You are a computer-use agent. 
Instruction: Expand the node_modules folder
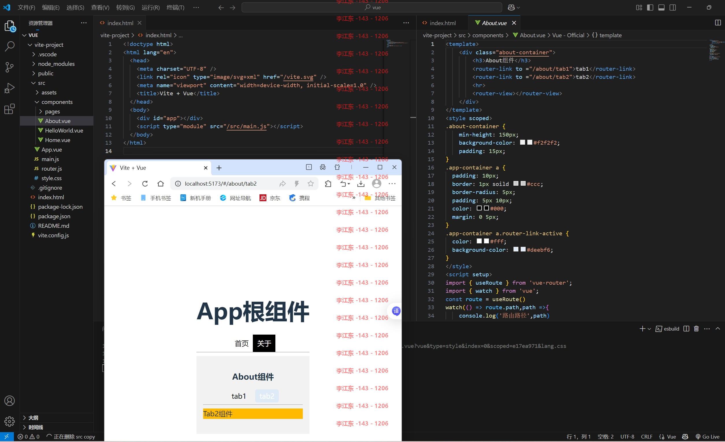[x=34, y=64]
